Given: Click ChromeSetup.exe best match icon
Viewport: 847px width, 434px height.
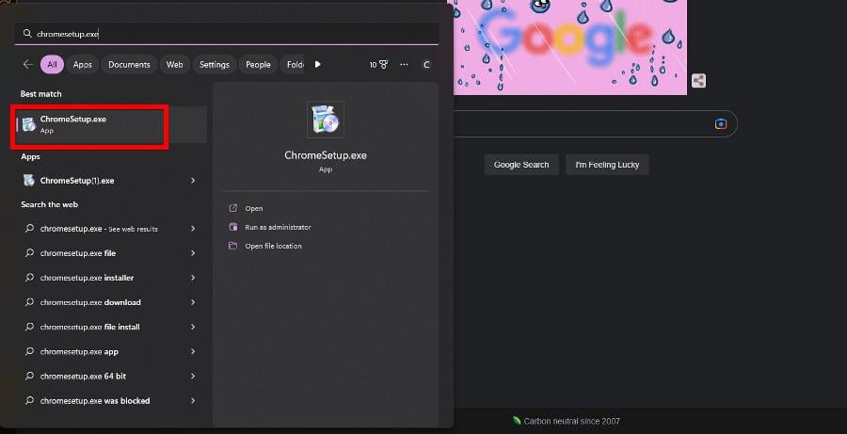Looking at the screenshot, I should coord(28,124).
